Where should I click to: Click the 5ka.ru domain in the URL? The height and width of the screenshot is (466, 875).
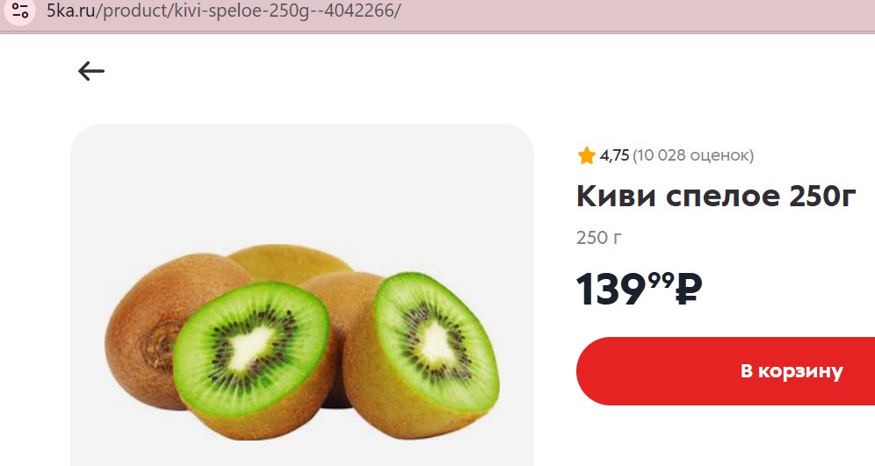coord(71,11)
